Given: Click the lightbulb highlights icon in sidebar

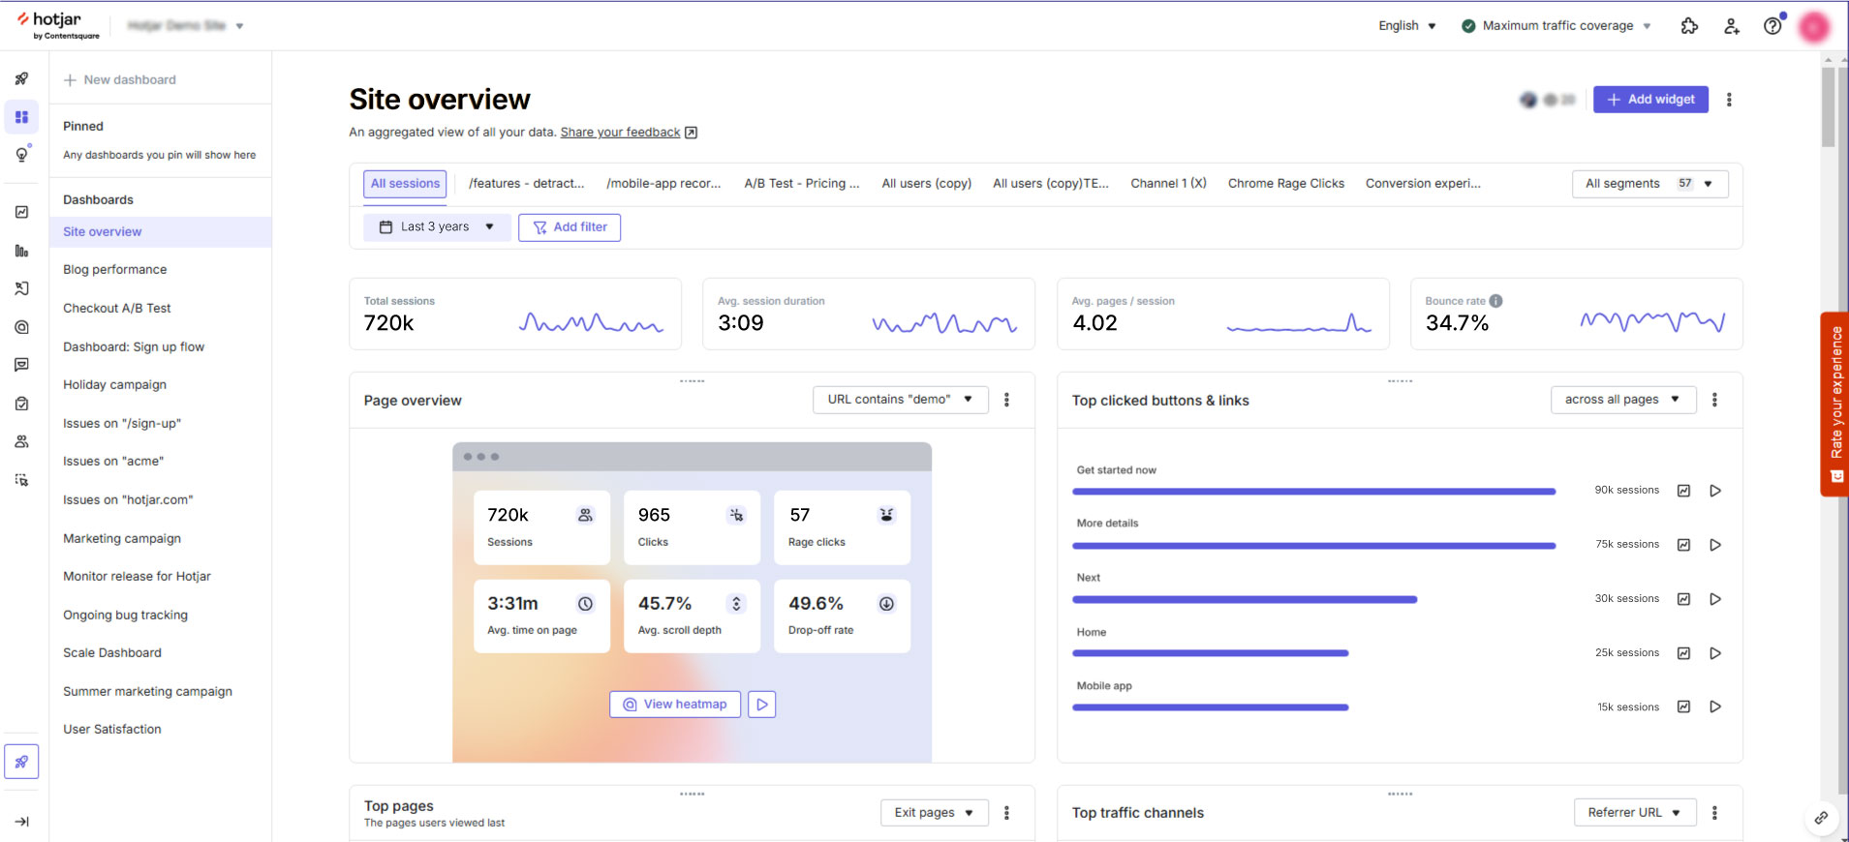Looking at the screenshot, I should click(x=21, y=155).
